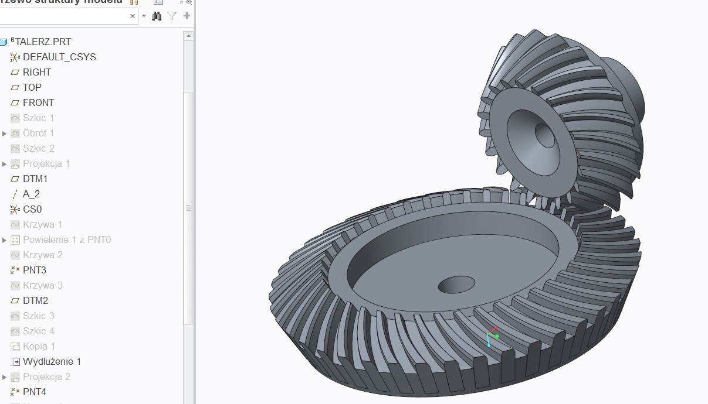This screenshot has height=404, width=708.
Task: Click the pattern icon of Powielenie 1 z PNT0
Action: coord(15,240)
